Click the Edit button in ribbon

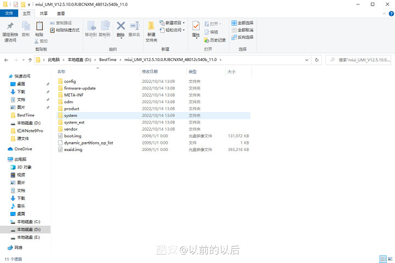click(211, 32)
